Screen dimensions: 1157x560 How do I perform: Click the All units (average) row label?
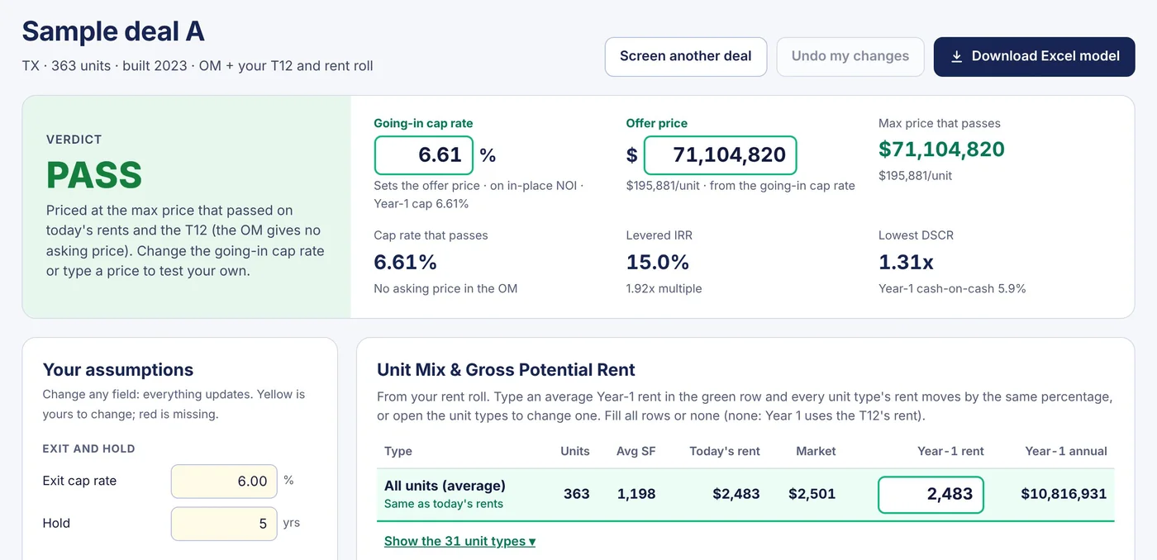click(x=445, y=486)
